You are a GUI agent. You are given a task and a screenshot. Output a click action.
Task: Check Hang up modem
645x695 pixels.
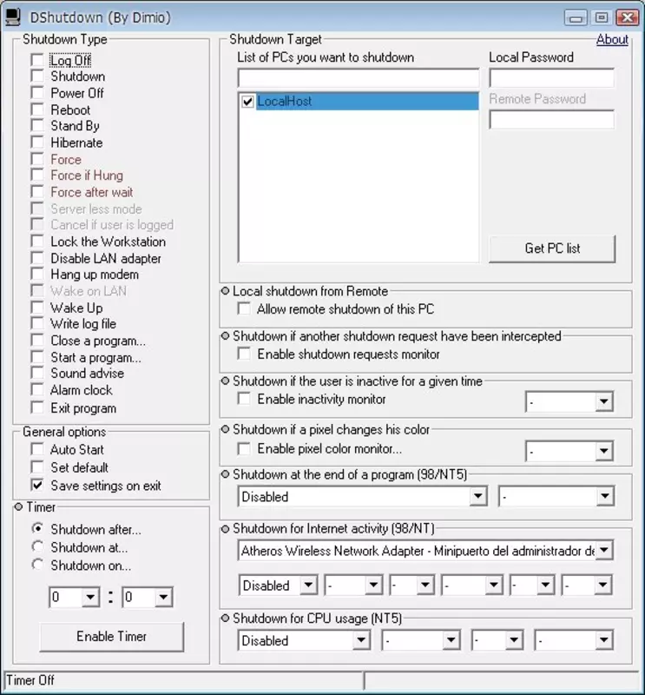(37, 275)
